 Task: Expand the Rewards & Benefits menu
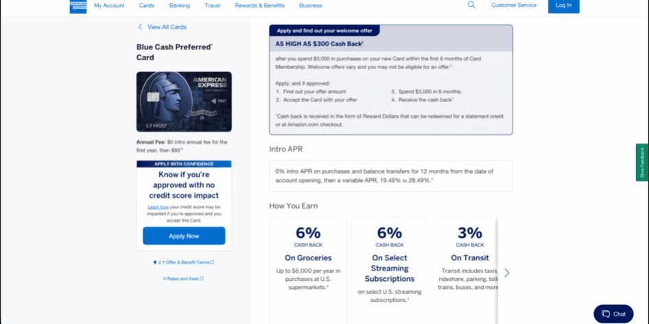click(x=259, y=5)
